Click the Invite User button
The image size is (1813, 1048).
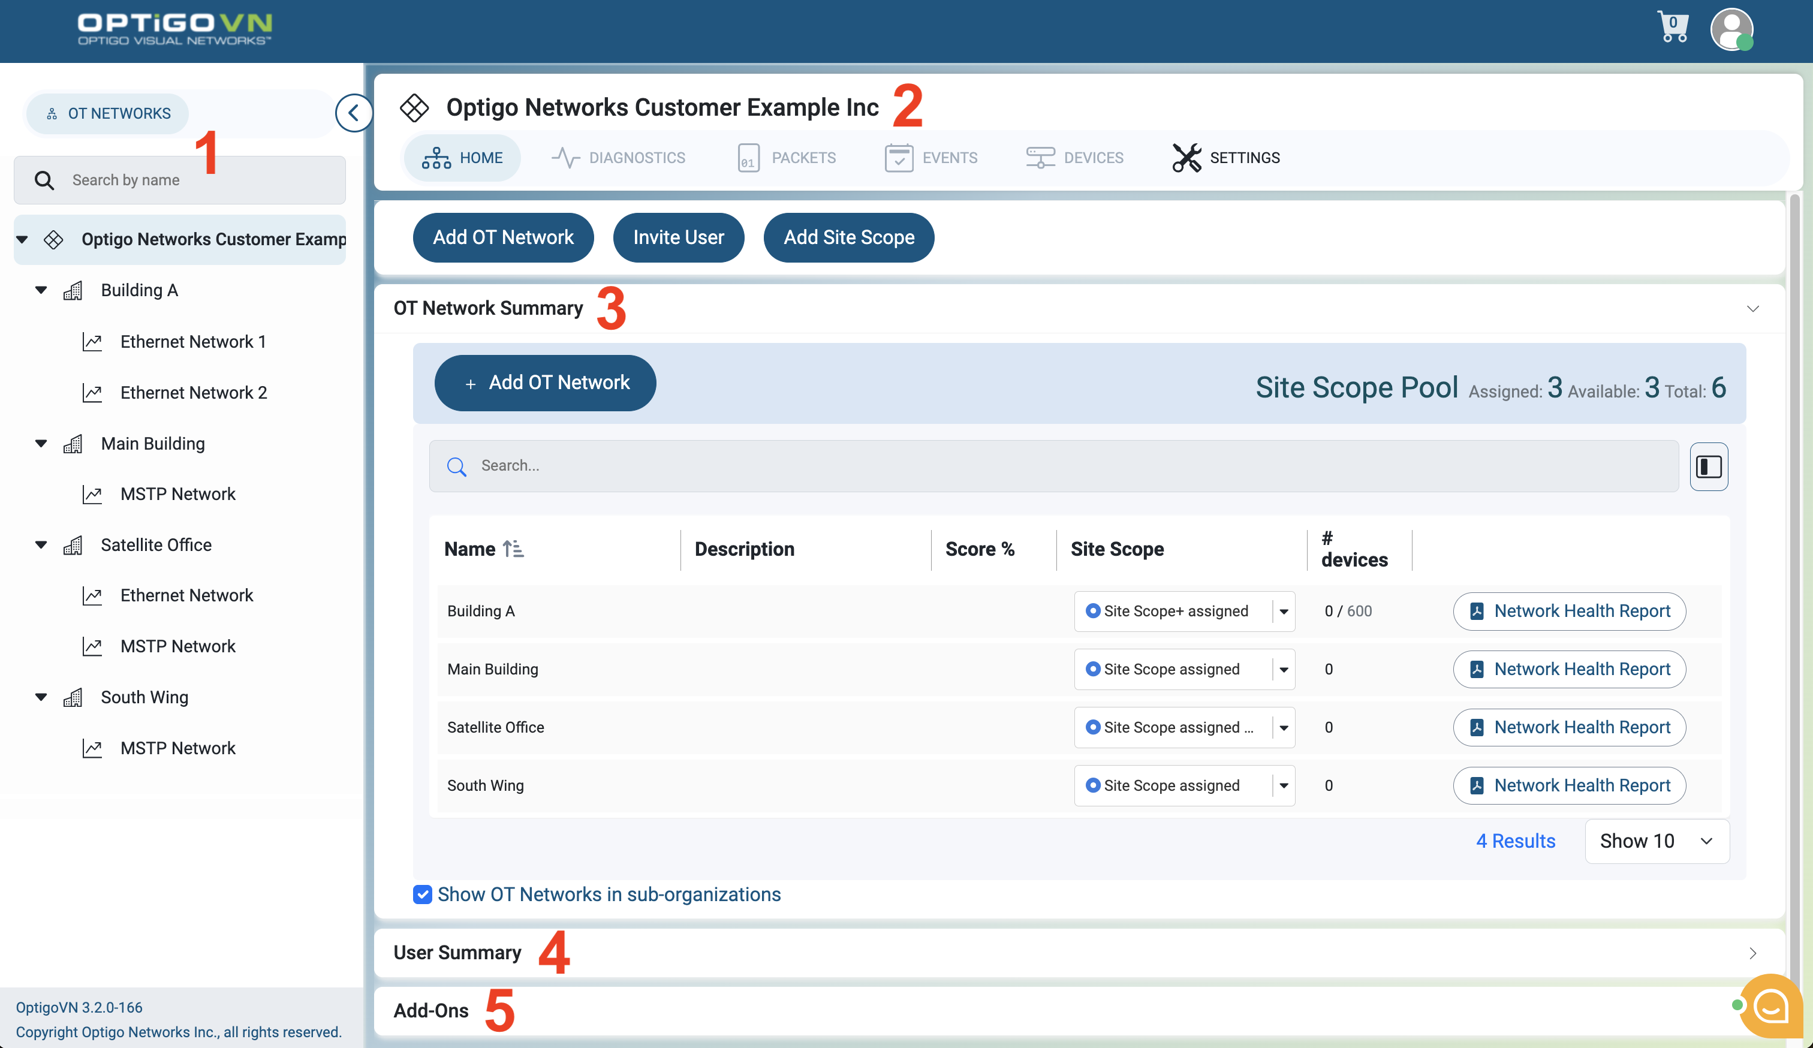[677, 237]
